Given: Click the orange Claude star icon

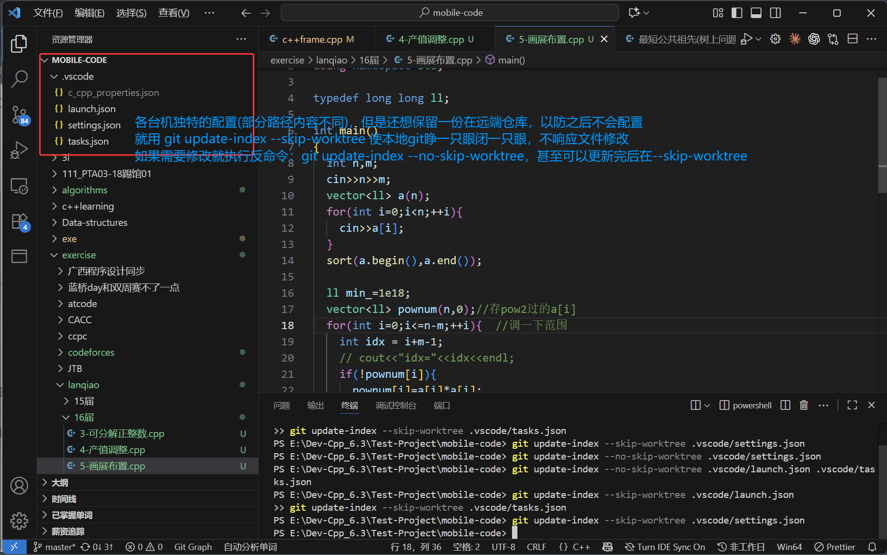Looking at the screenshot, I should click(794, 39).
